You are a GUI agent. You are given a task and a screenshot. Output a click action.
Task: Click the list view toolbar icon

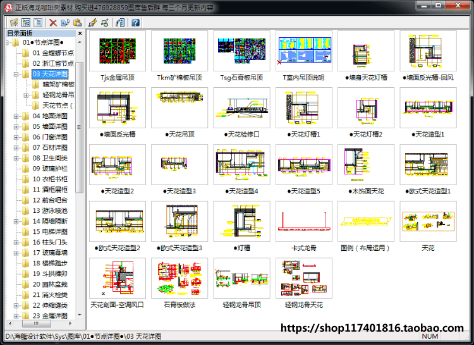38,22
